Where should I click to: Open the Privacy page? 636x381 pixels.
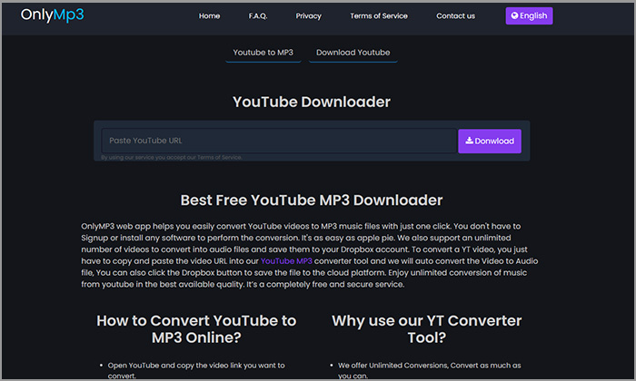(308, 15)
